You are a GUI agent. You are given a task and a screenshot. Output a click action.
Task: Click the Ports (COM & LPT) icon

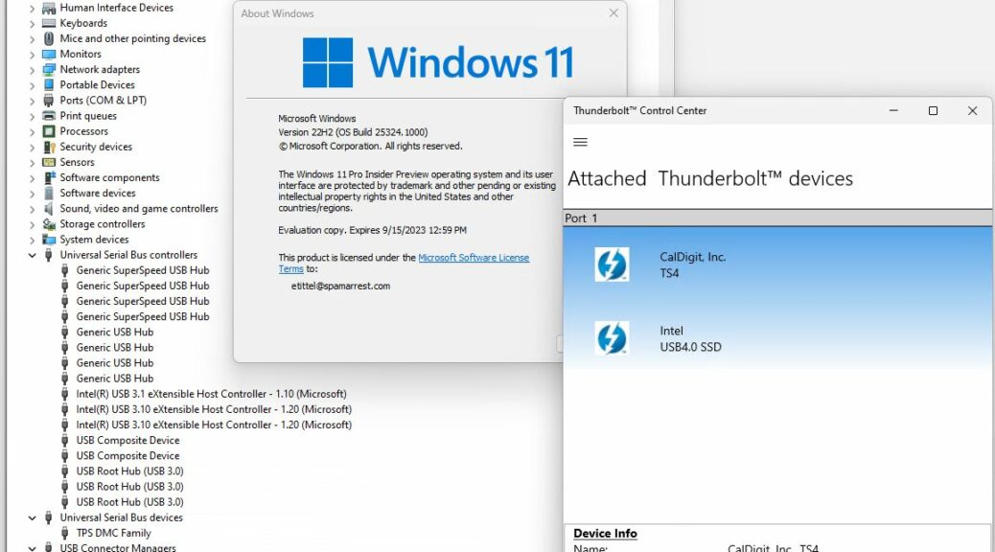pos(49,101)
